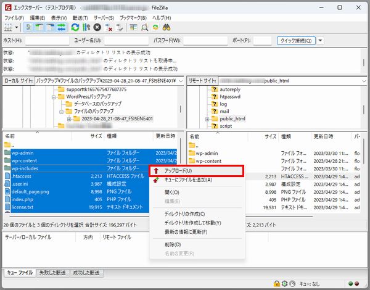Open the Site Manager icon
Image resolution: width=370 pixels, height=290 pixels.
click(8, 28)
